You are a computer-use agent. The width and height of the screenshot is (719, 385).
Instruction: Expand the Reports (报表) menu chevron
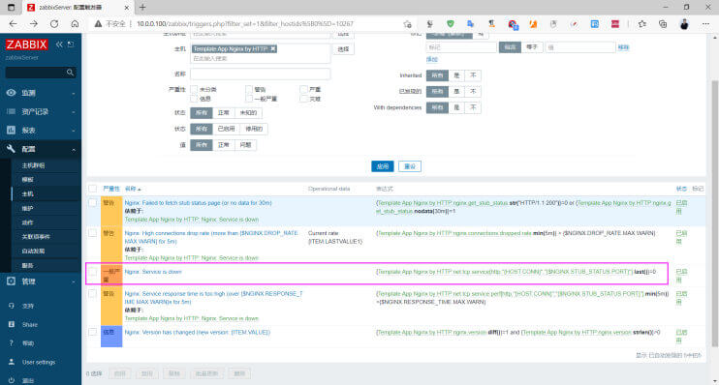click(x=74, y=131)
